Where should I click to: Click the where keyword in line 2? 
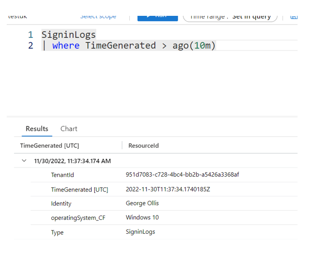66,46
